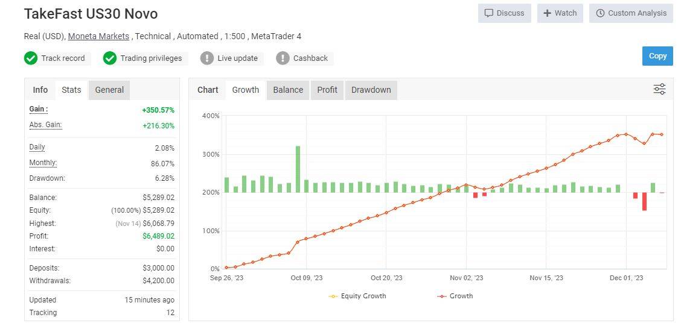The width and height of the screenshot is (681, 332).
Task: Toggle Equity Growth series in legend
Action: point(357,296)
